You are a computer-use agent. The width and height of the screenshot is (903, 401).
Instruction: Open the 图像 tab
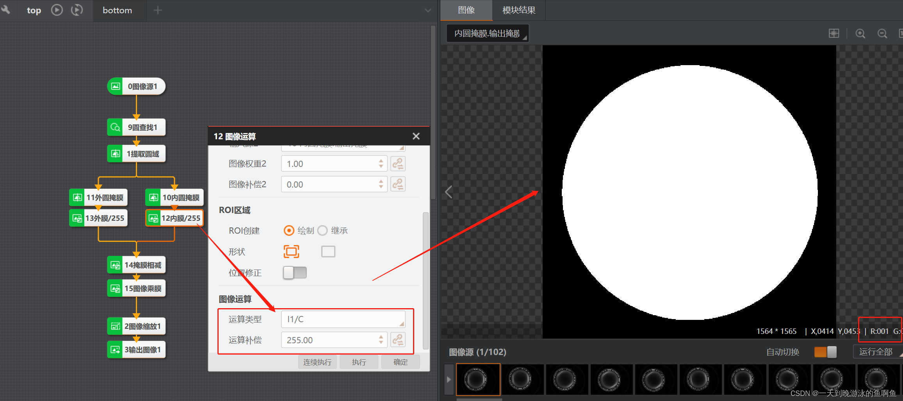tap(467, 10)
